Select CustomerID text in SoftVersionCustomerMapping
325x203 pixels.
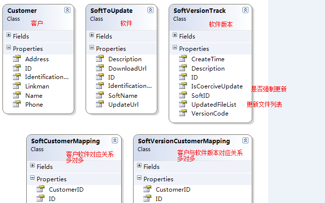pyautogui.click(x=173, y=189)
